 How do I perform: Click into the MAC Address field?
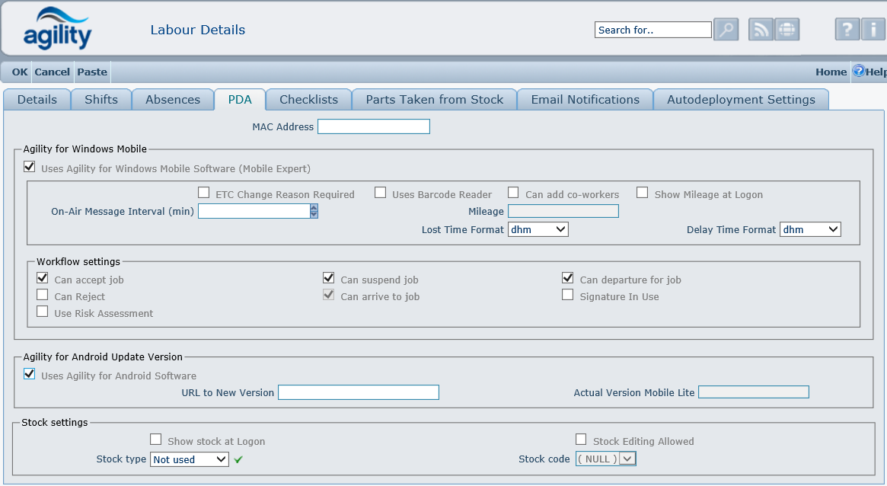click(373, 126)
